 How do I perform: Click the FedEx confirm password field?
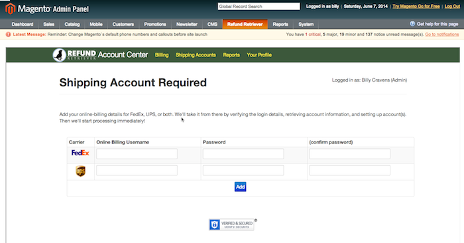tap(349, 154)
